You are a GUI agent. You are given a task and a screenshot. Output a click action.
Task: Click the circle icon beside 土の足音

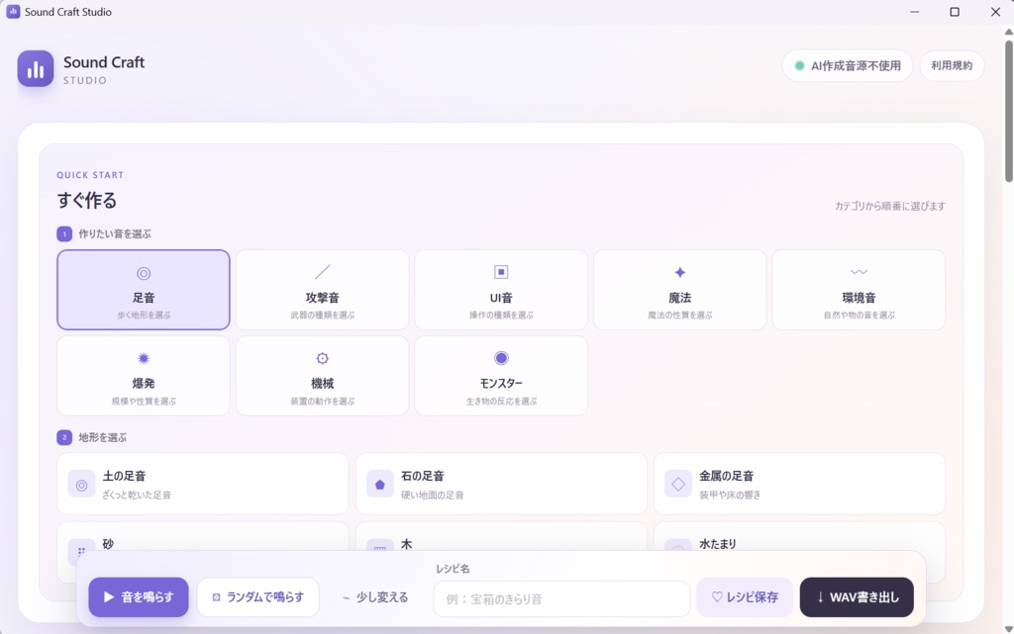[x=81, y=485]
